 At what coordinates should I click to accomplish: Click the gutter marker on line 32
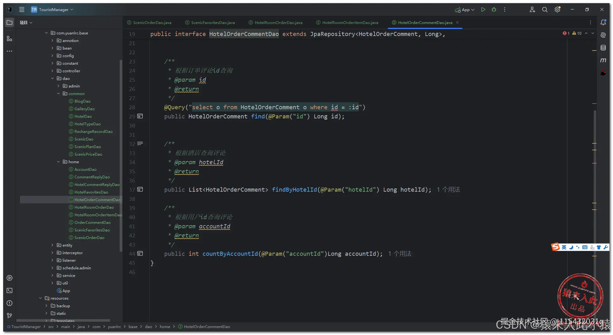tap(140, 144)
